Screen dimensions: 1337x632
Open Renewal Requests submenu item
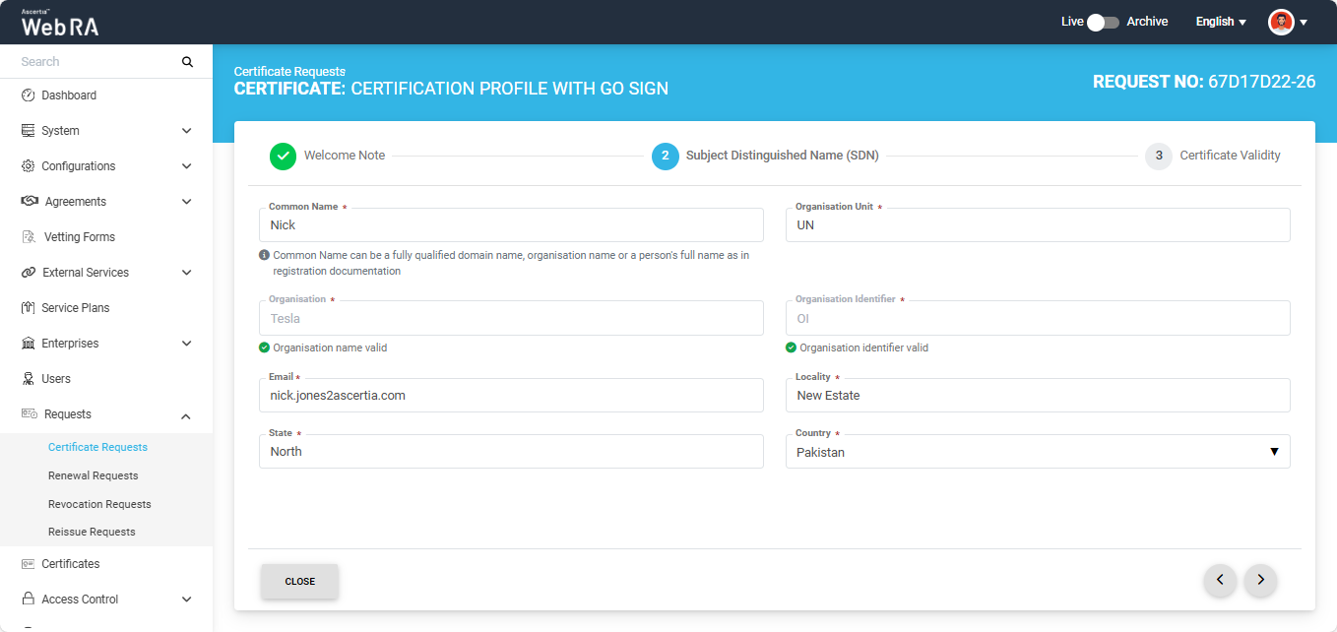(94, 475)
